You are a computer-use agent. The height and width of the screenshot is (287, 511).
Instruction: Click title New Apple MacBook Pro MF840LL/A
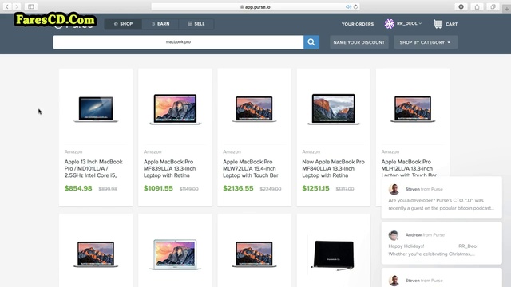click(333, 168)
